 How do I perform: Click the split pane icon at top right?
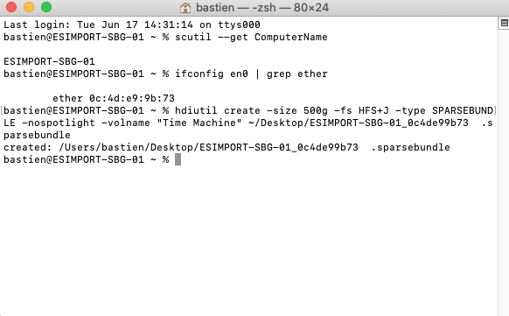(x=504, y=23)
